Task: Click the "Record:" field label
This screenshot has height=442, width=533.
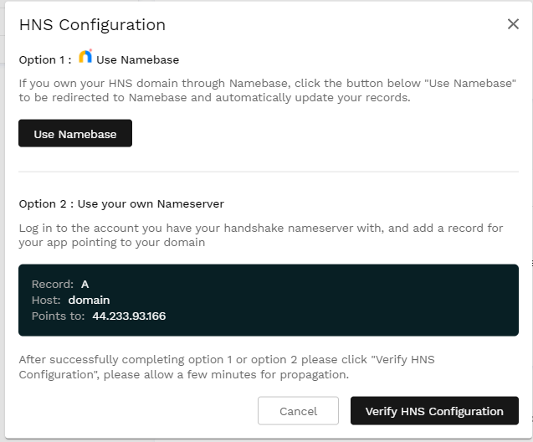Action: point(53,285)
